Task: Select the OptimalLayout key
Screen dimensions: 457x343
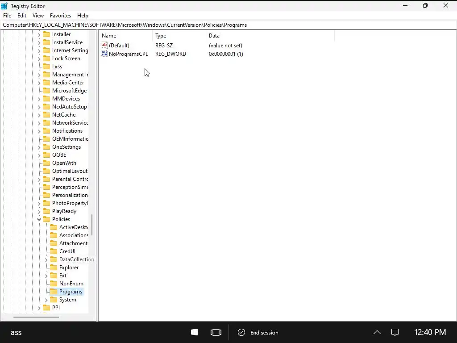Action: point(70,171)
